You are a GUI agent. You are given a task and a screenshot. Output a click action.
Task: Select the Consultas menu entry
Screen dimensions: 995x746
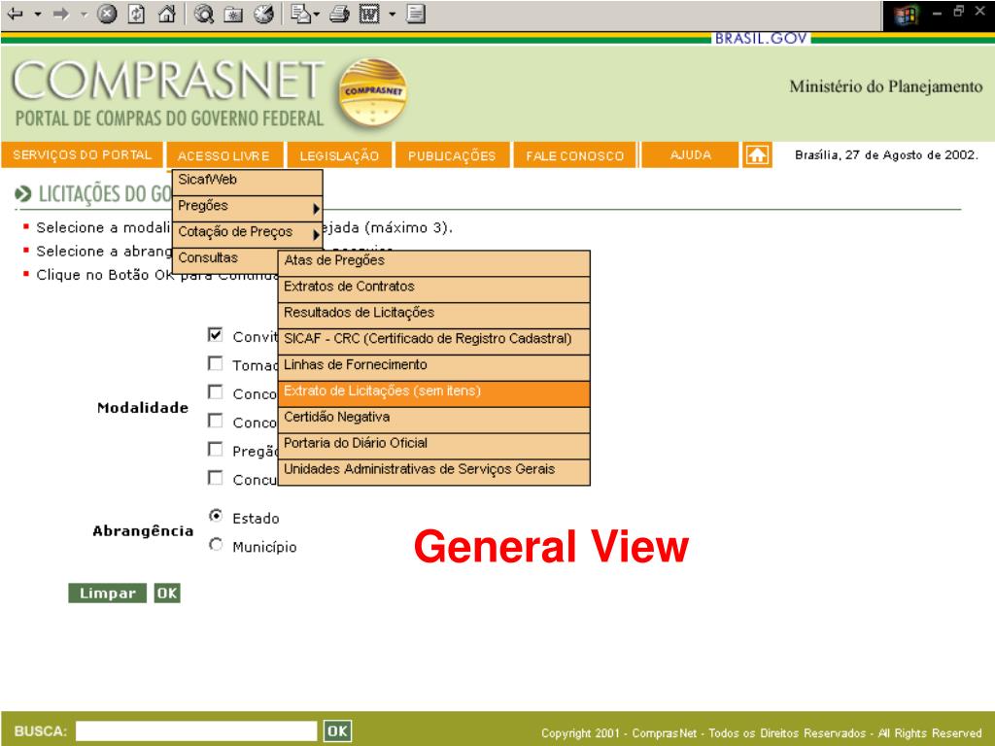(x=225, y=260)
